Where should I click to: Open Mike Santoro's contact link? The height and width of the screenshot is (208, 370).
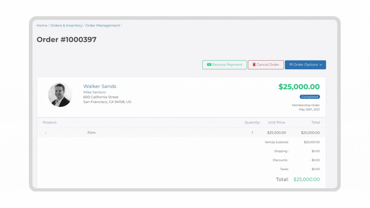point(95,92)
